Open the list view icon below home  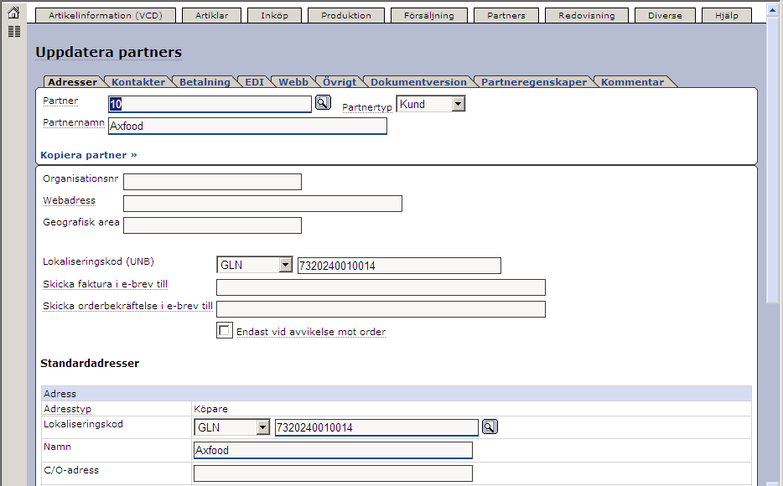tap(14, 32)
